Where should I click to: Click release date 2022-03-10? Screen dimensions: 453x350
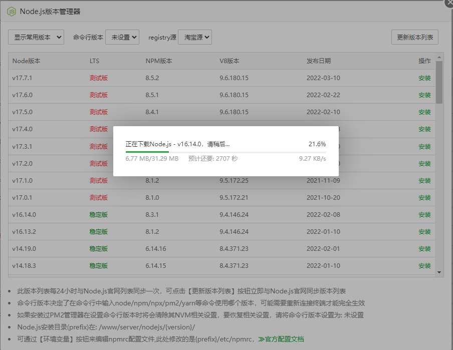click(323, 78)
